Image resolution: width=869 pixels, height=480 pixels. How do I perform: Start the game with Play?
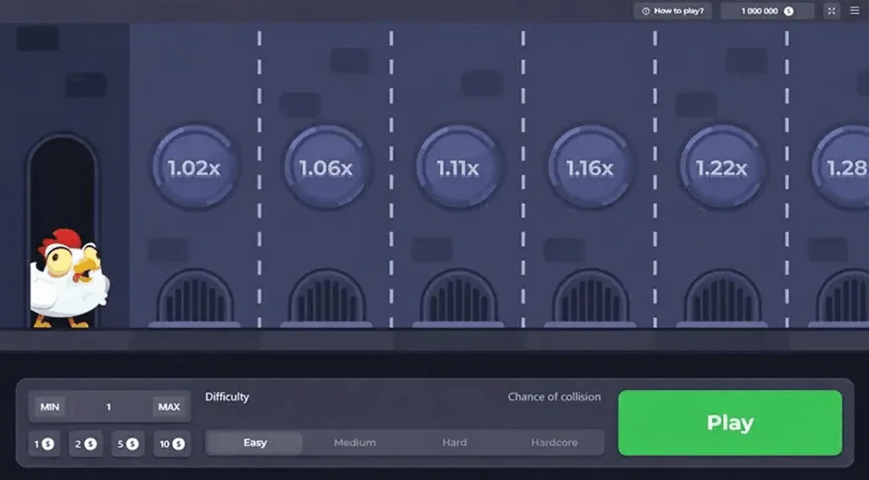730,423
